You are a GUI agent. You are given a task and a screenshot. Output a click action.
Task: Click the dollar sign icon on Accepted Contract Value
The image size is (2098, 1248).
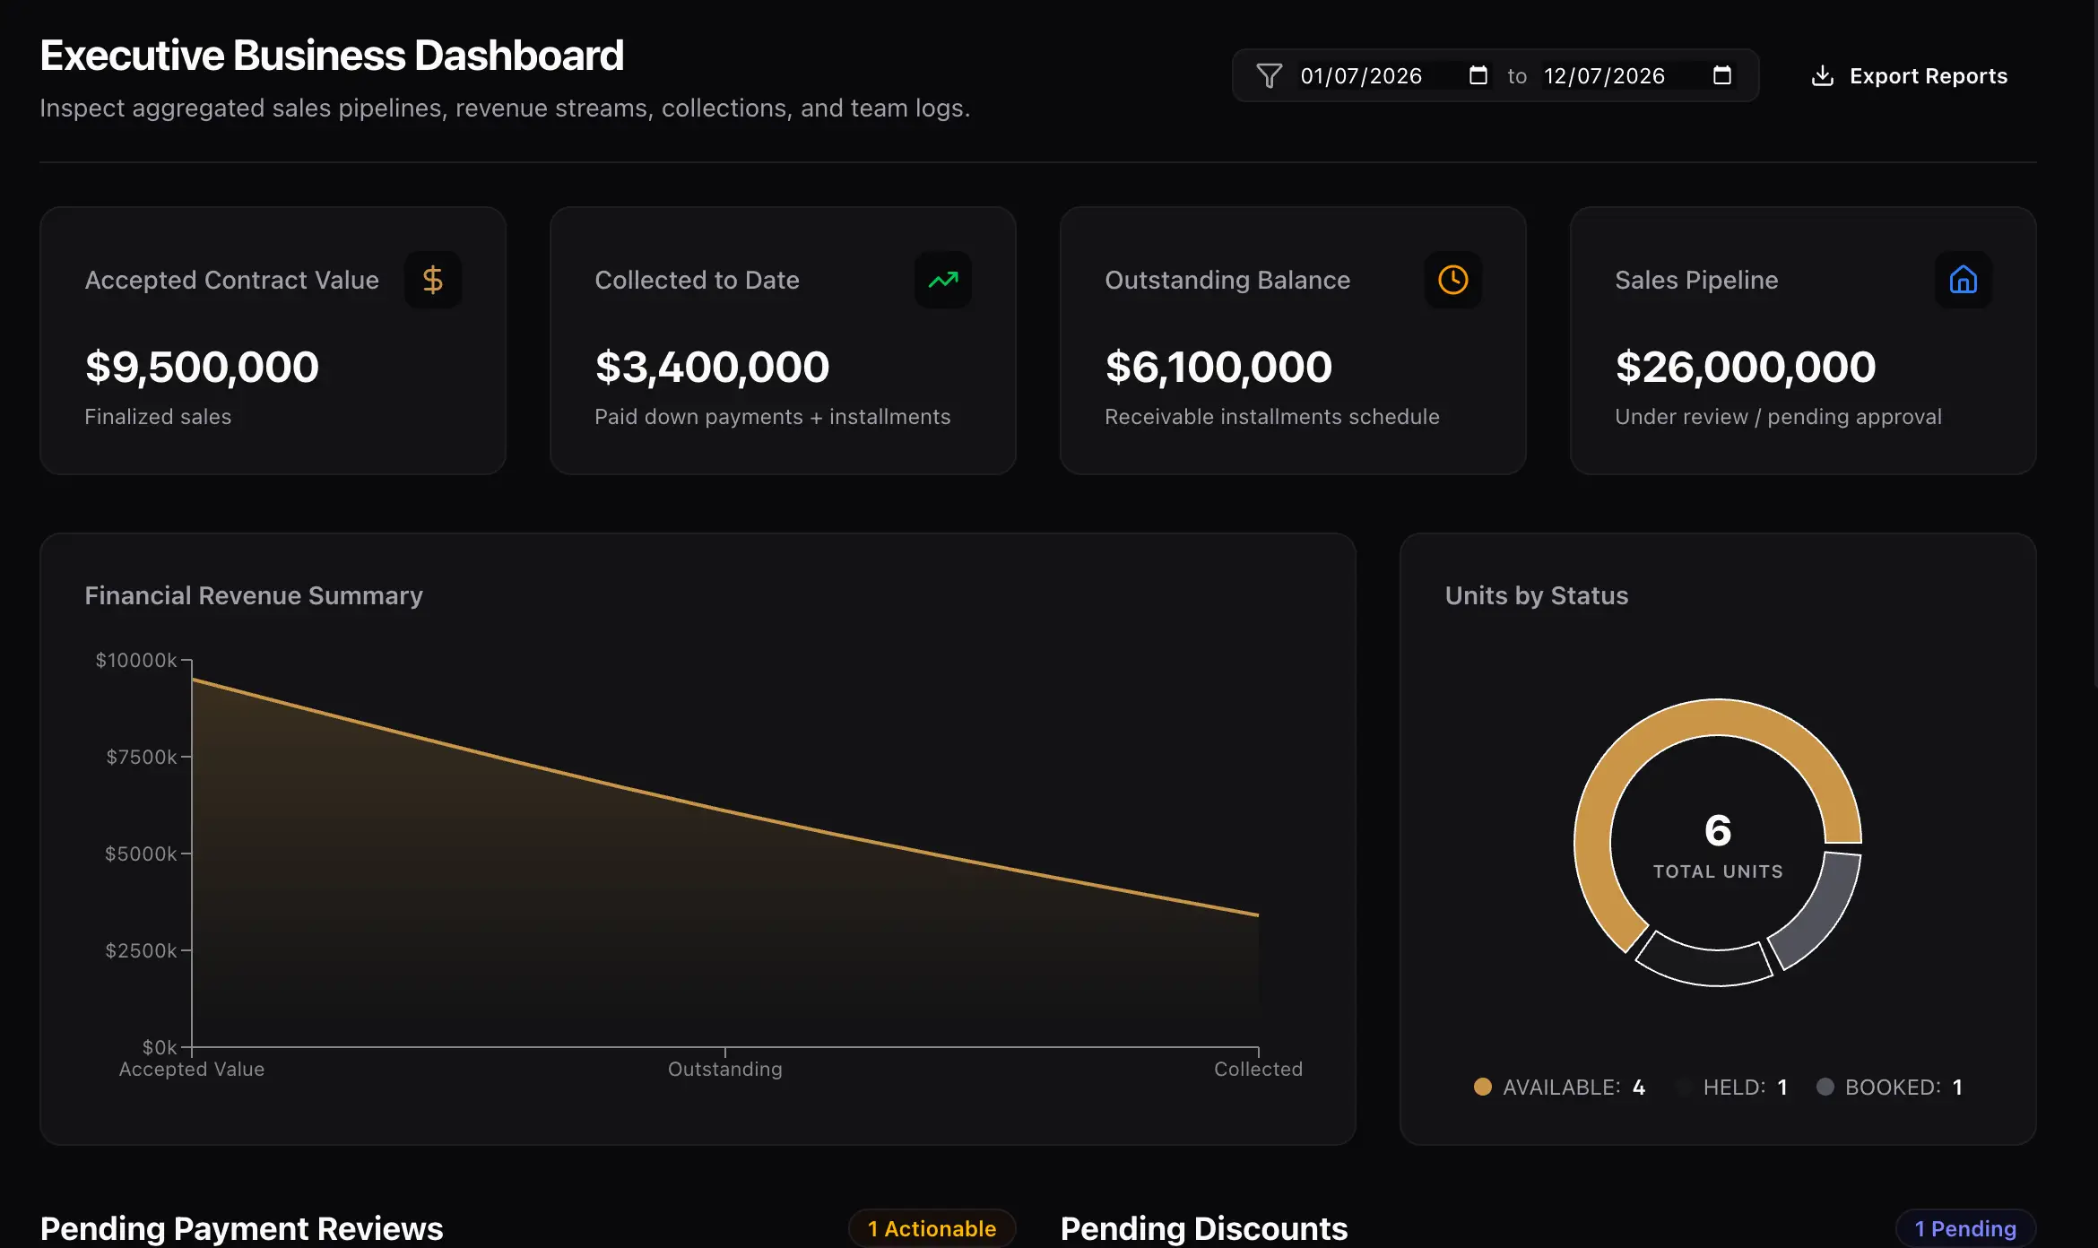click(433, 280)
